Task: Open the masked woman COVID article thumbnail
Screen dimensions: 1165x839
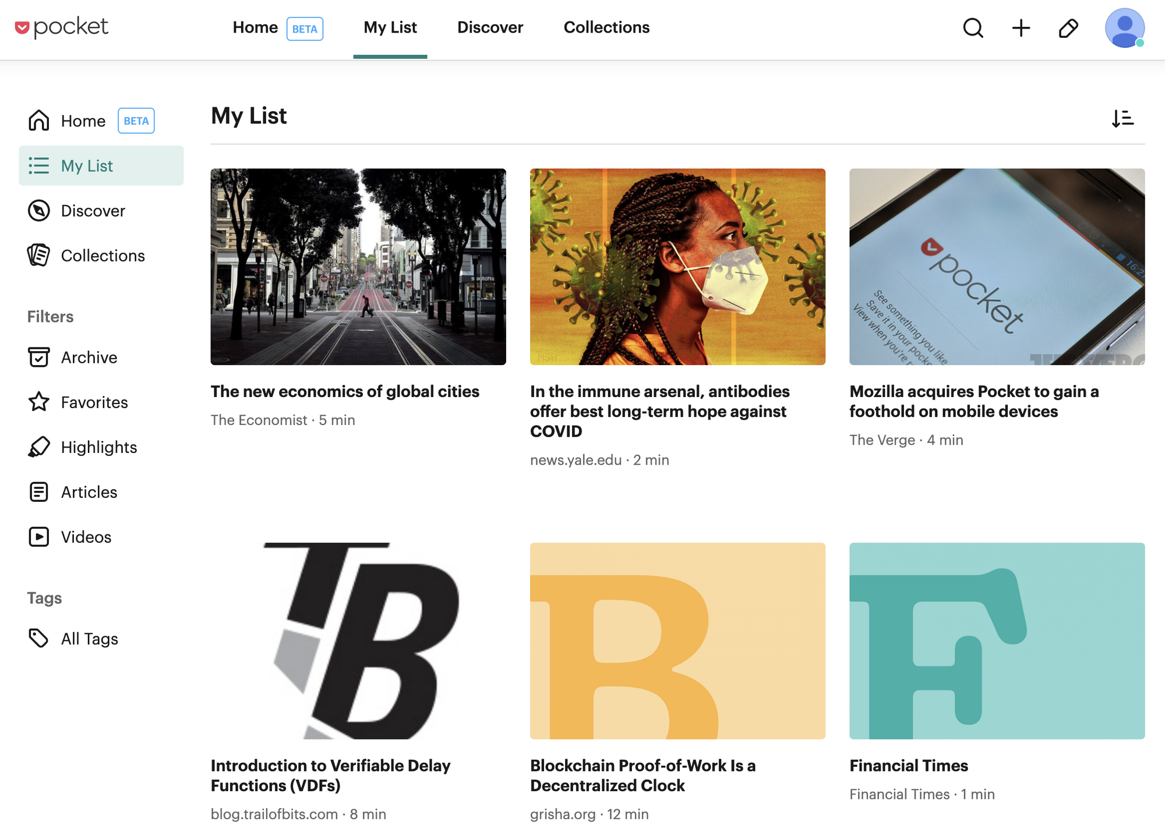Action: 677,267
